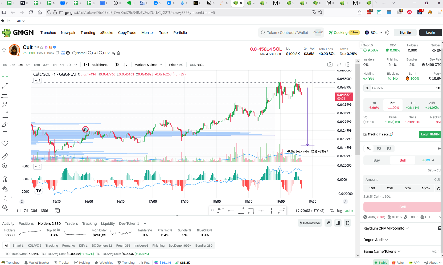Toggle the layout panel icon in holders toolbar
The image size is (443, 265).
coord(338,223)
